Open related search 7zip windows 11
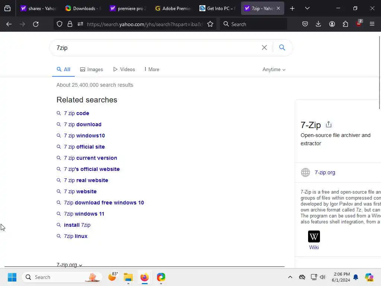381x286 pixels. (x=84, y=214)
